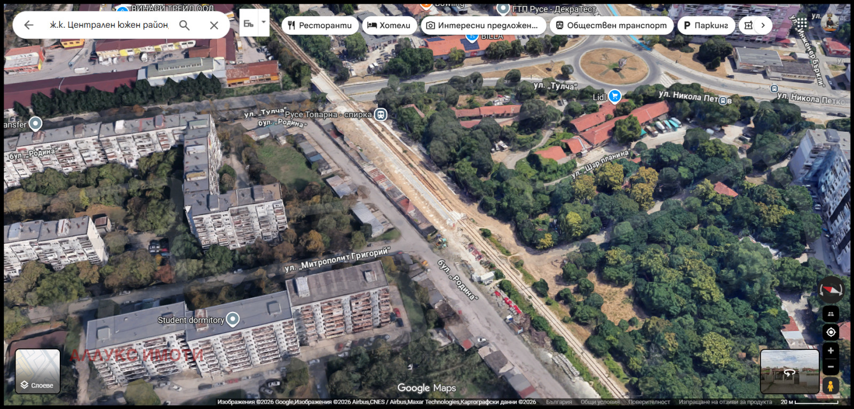Zoom in with the plus button
Image resolution: width=854 pixels, height=409 pixels.
(x=831, y=350)
